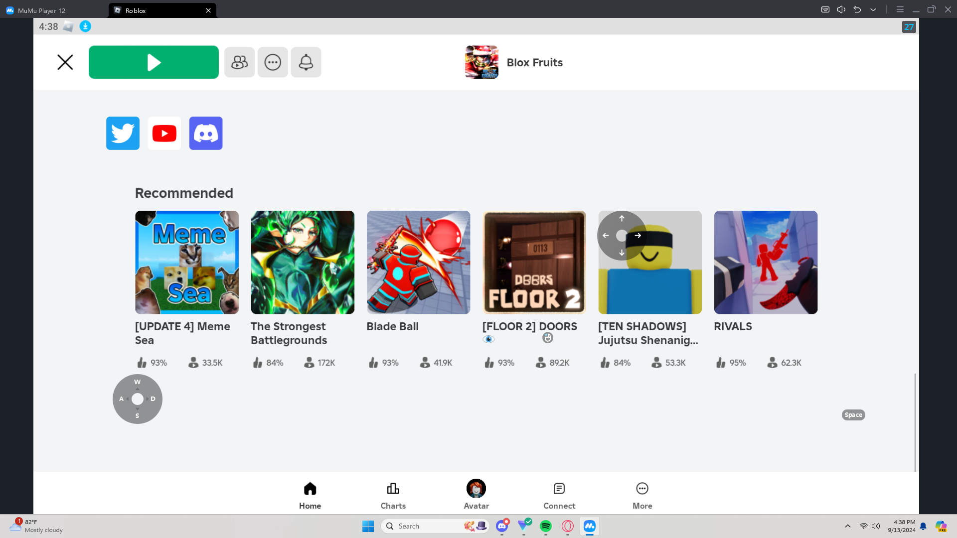Click the 'Blade Ball' title
957x538 pixels.
pos(393,326)
